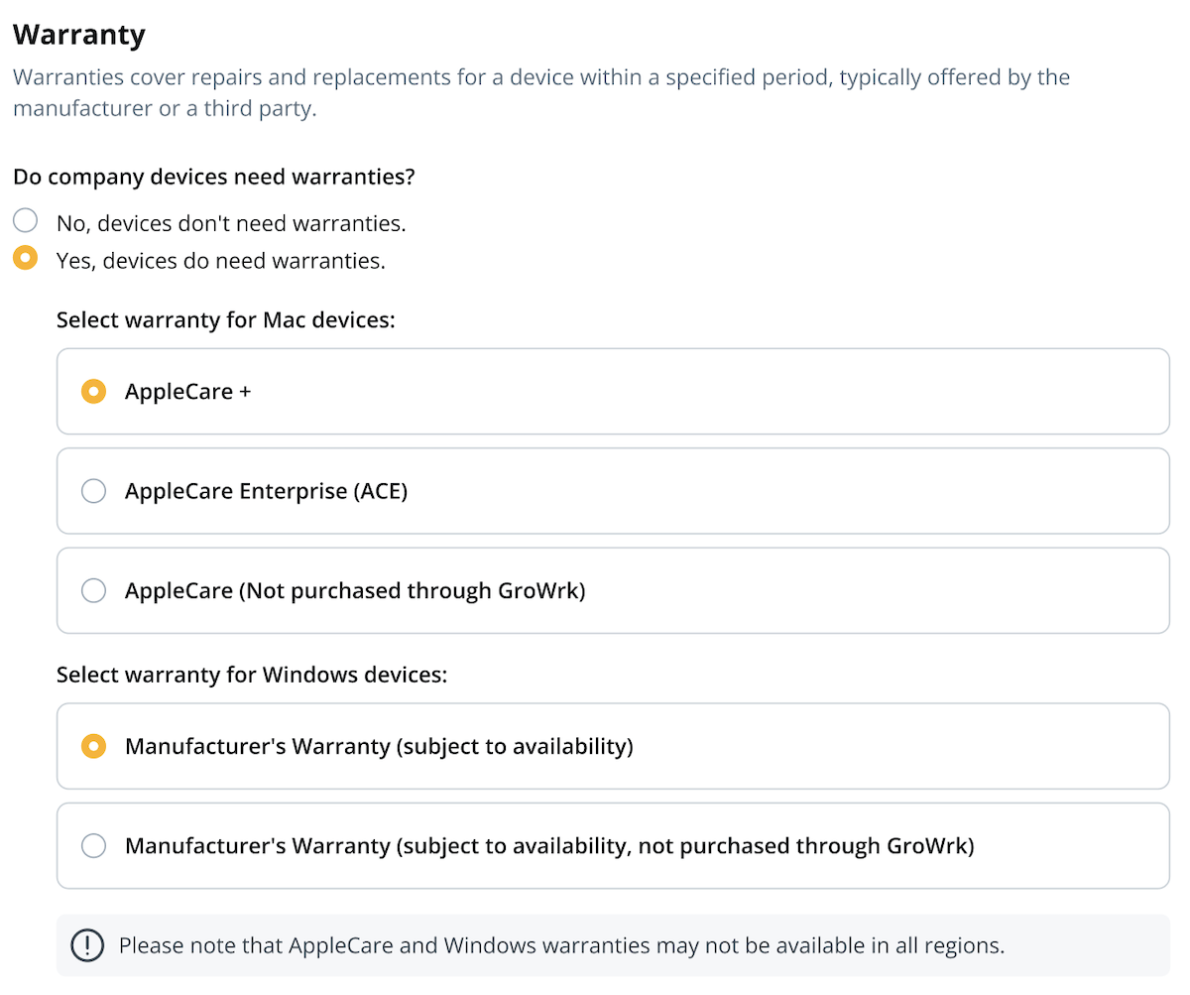Click the 'AppleCare Enterprise (ACE)' label text
Viewport: 1190px width, 995px height.
coord(266,491)
